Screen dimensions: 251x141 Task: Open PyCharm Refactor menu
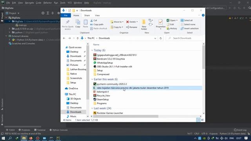tap(47, 3)
